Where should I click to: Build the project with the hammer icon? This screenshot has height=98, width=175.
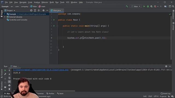127,7
